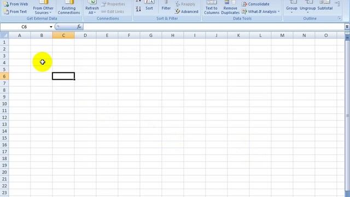
Task: Open the From Other Sources dropdown
Action: (43, 8)
